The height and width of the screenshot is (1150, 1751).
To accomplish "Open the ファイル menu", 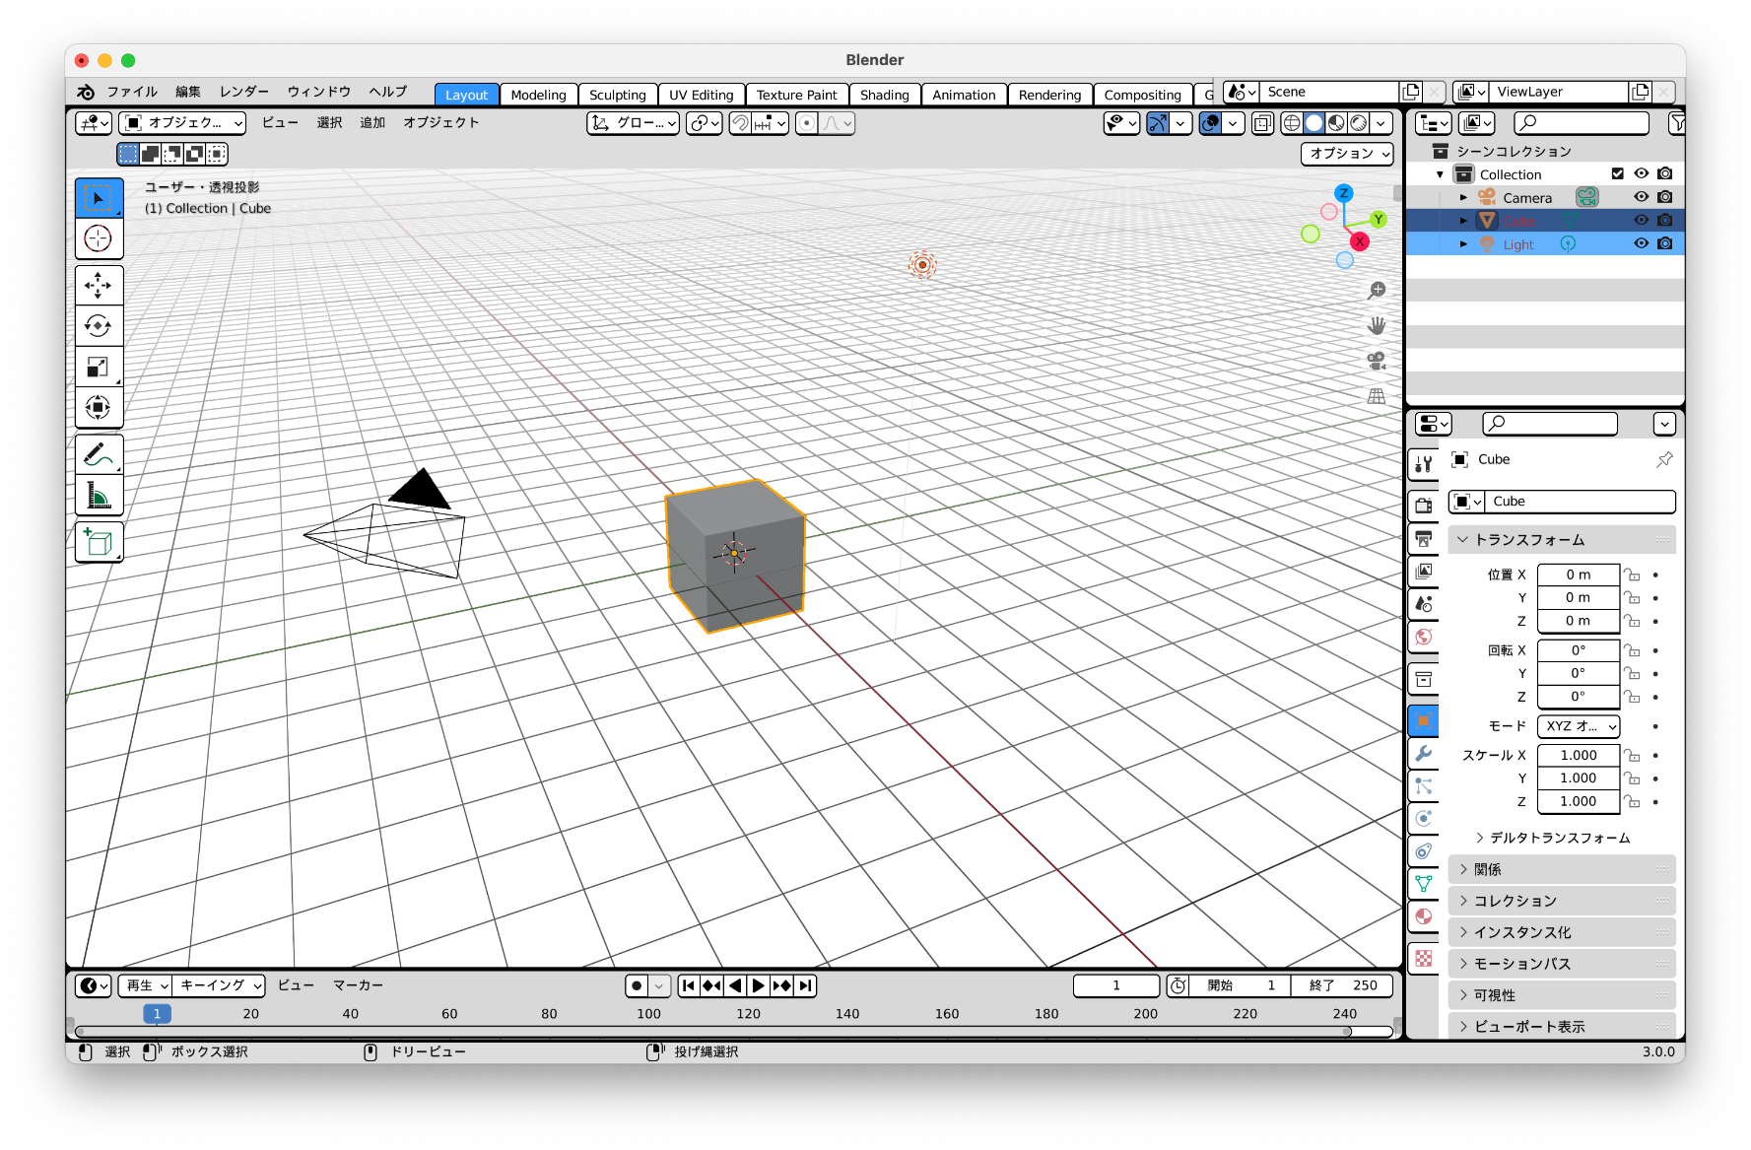I will 132,92.
